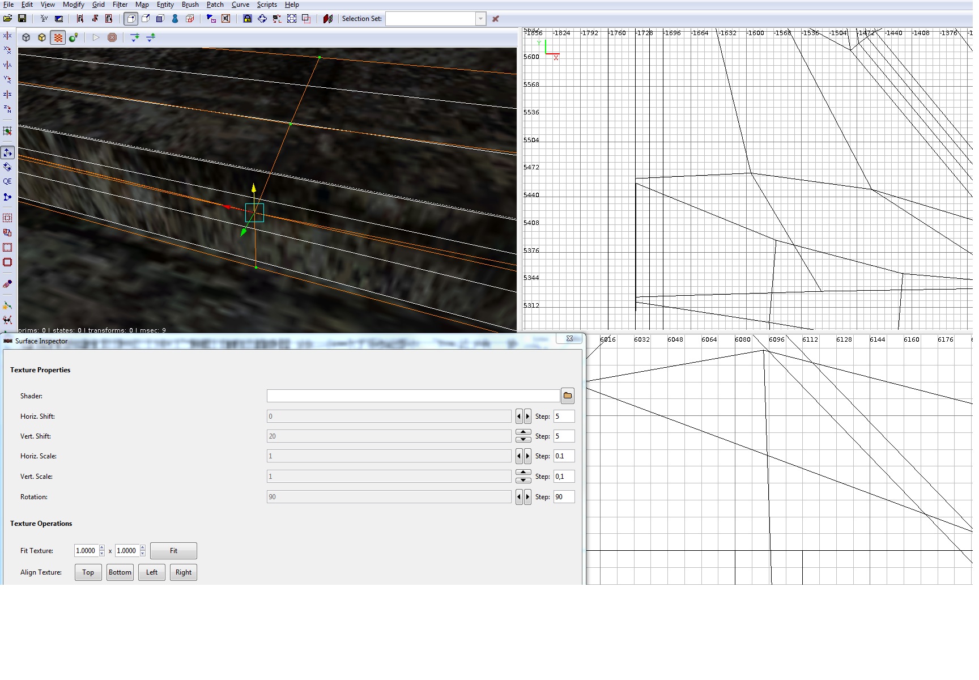Click the green lighting sphere render icon
The width and height of the screenshot is (979, 680).
click(x=73, y=37)
